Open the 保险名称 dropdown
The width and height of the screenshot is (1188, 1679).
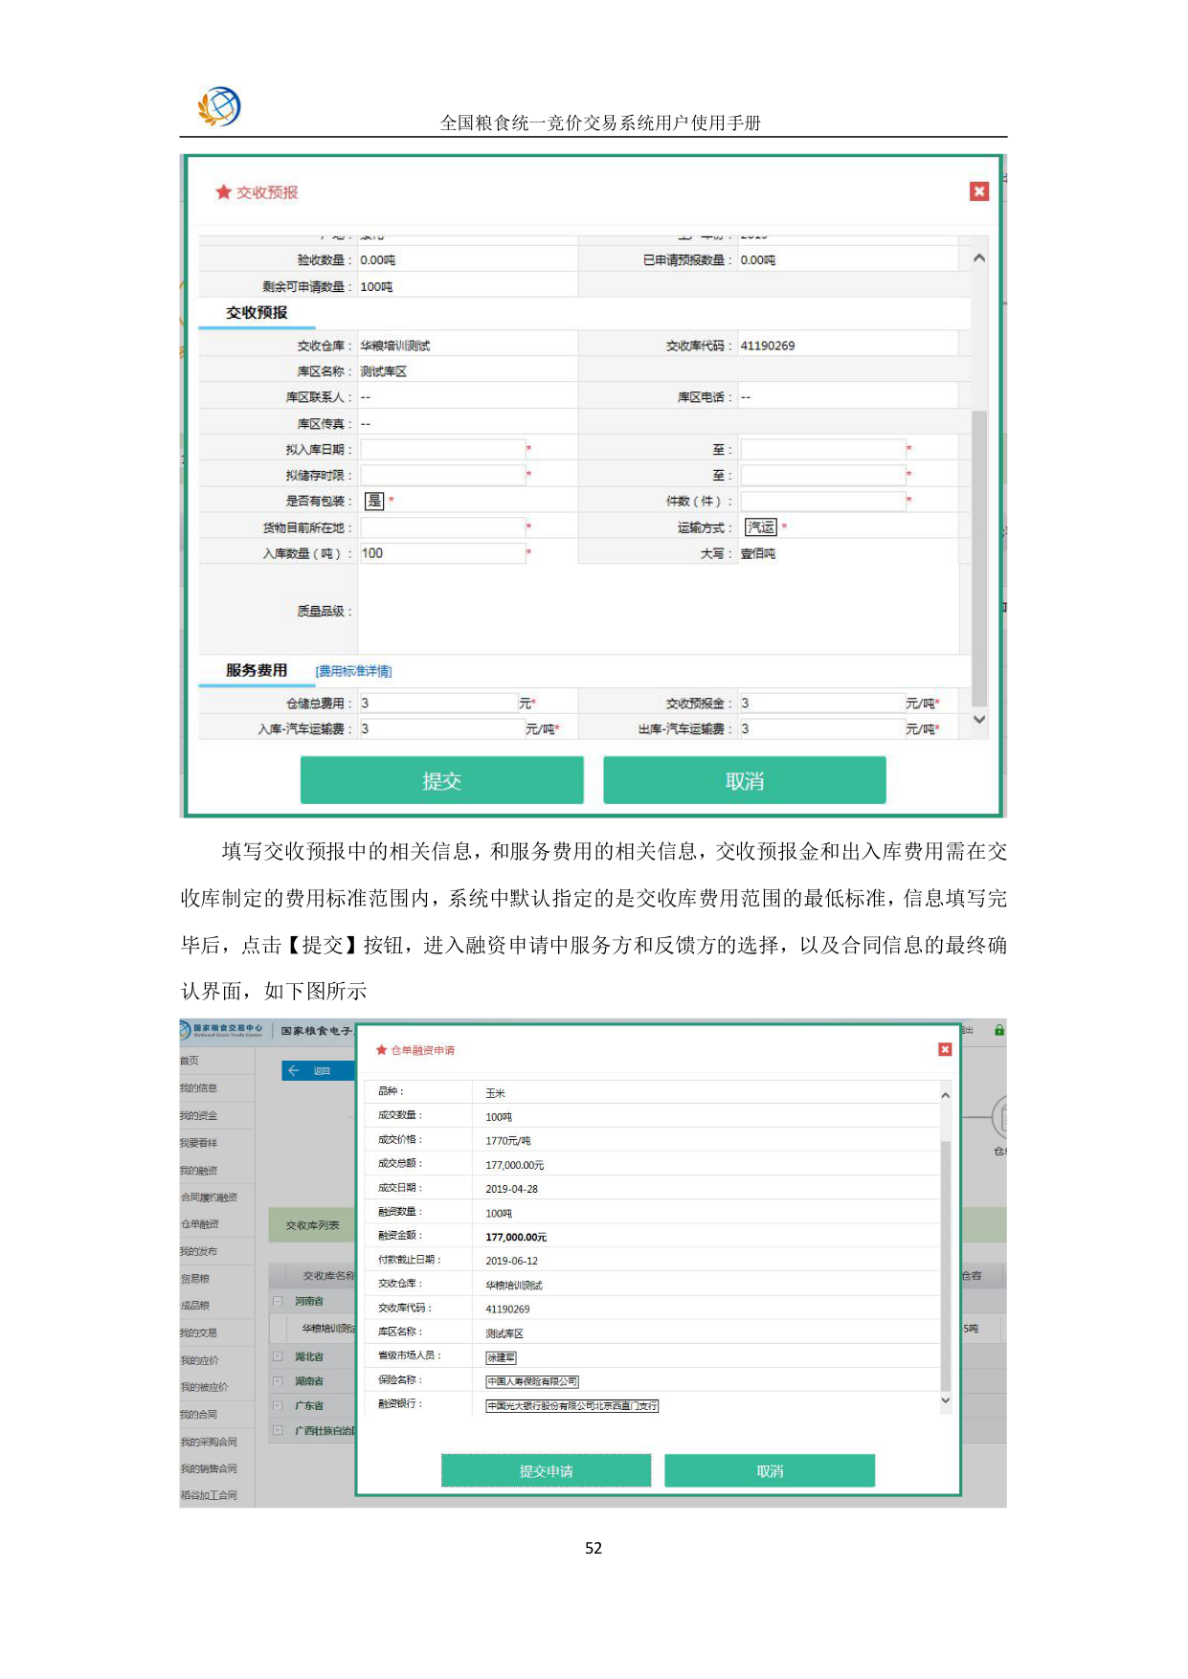[x=532, y=1381]
